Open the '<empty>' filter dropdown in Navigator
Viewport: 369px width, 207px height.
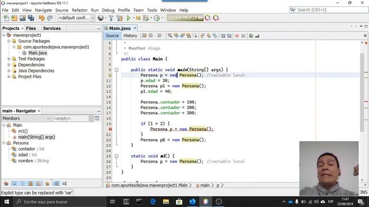pos(73,118)
